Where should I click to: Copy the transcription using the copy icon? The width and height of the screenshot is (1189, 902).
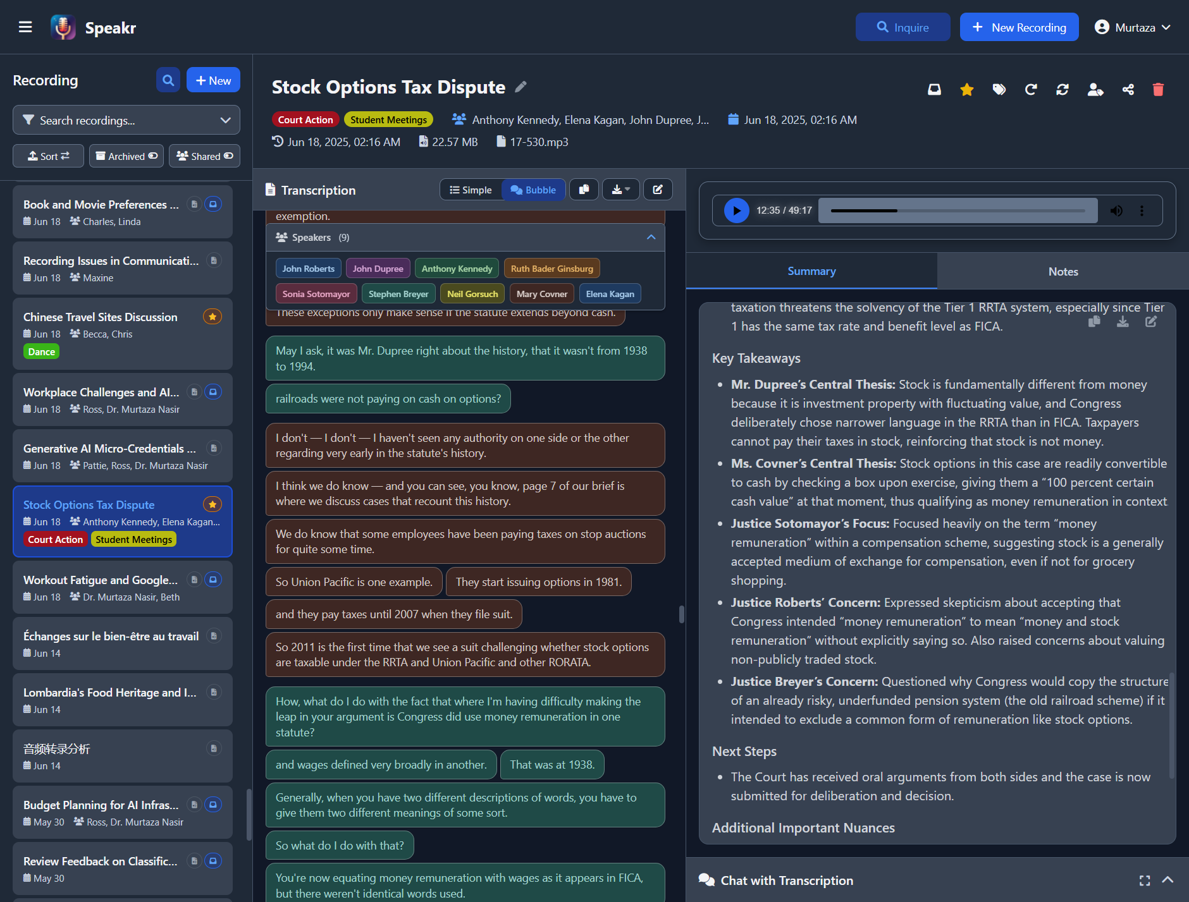(x=584, y=189)
